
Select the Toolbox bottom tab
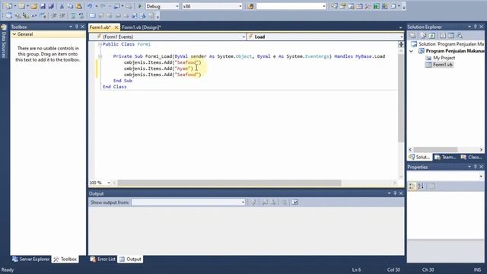click(65, 259)
